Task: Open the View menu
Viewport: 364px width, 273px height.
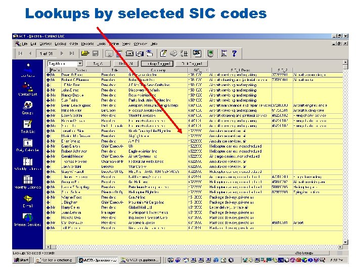Action: tap(126, 43)
